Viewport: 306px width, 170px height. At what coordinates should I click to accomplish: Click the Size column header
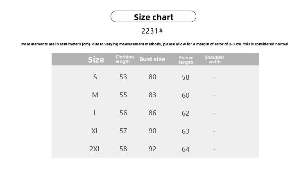point(96,60)
